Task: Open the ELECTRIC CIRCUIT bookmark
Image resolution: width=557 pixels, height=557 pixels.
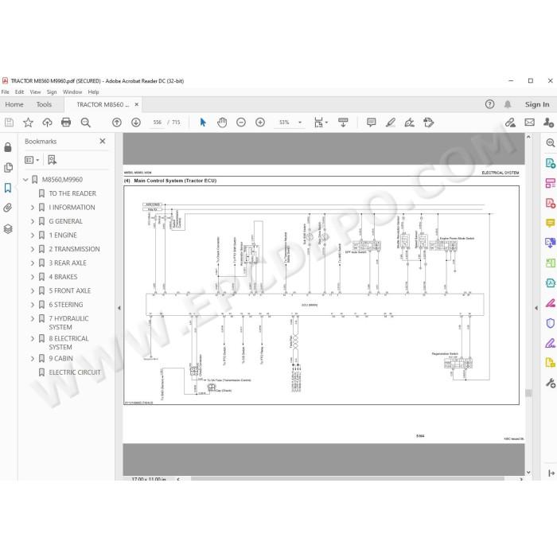Action: [x=75, y=372]
